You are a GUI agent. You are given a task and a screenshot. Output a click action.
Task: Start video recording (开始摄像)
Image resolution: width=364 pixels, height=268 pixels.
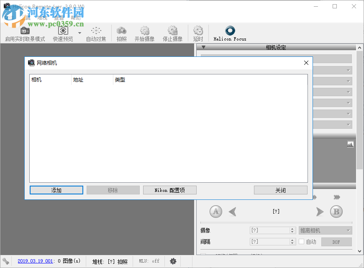coord(144,33)
